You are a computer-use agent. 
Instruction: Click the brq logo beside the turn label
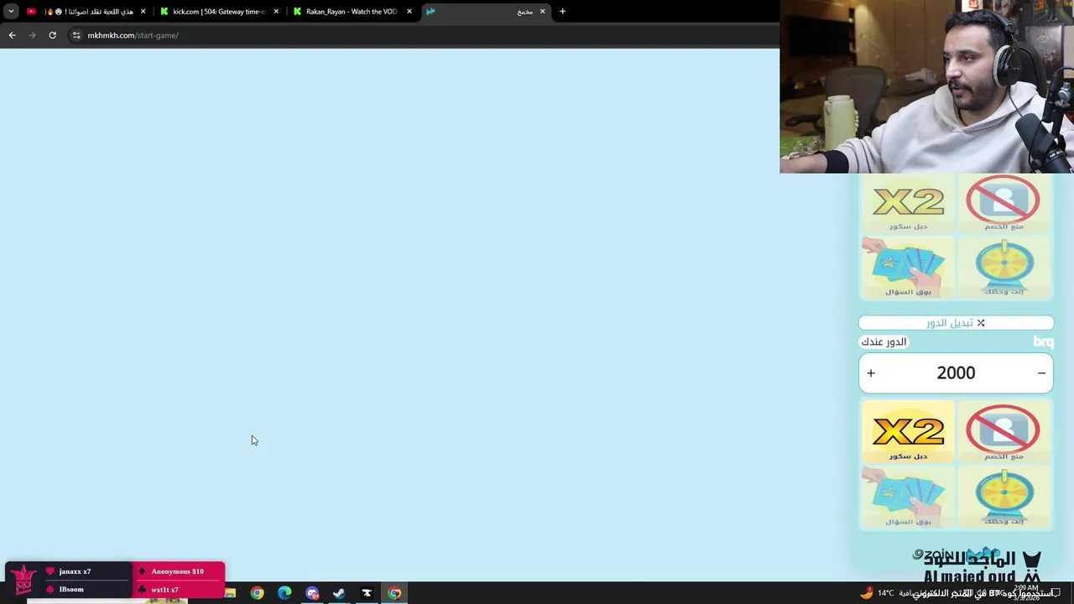click(1043, 342)
